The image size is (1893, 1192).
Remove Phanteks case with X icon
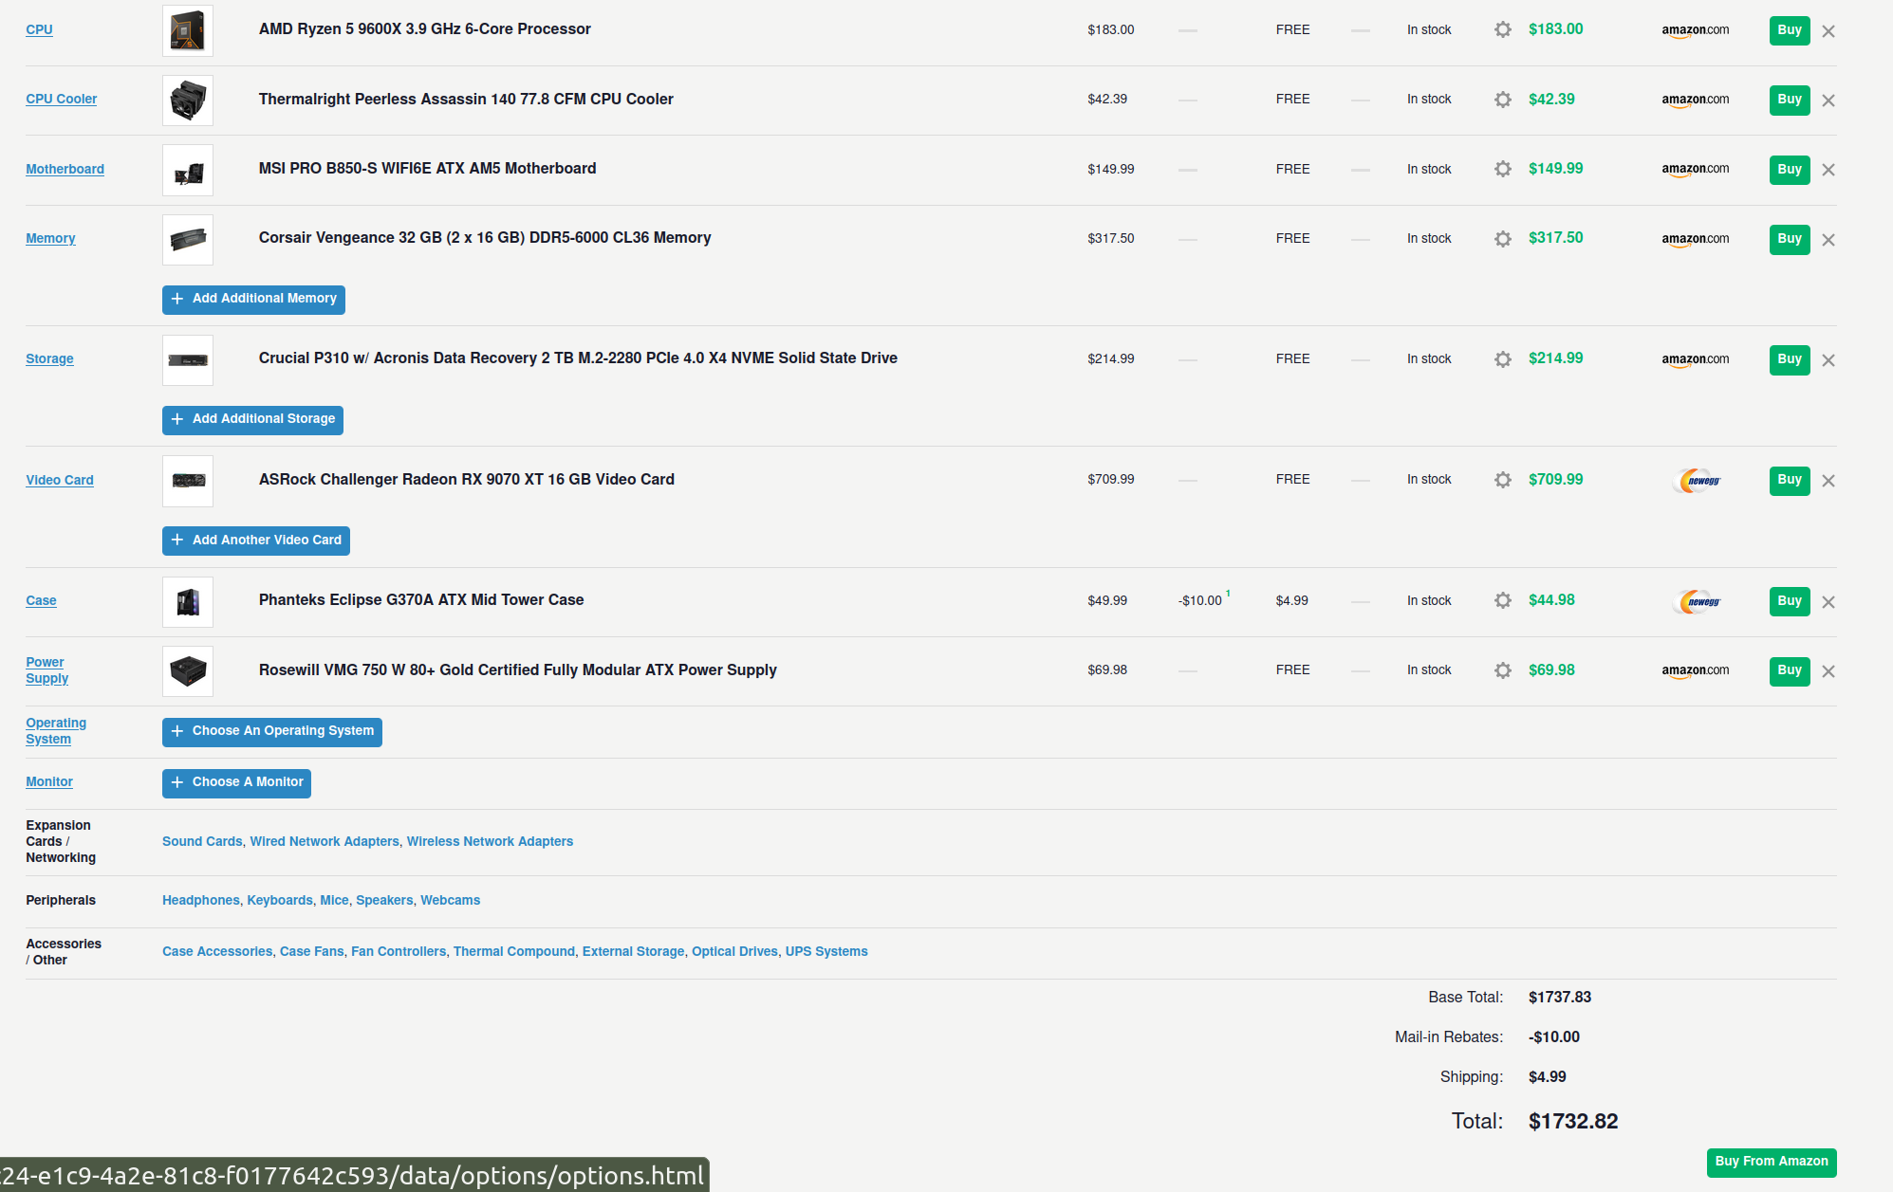click(1828, 602)
